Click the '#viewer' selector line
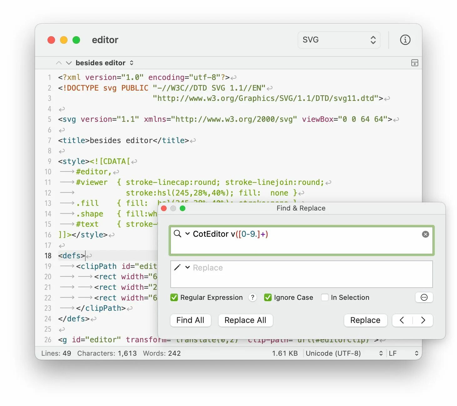The image size is (457, 406). [x=200, y=182]
